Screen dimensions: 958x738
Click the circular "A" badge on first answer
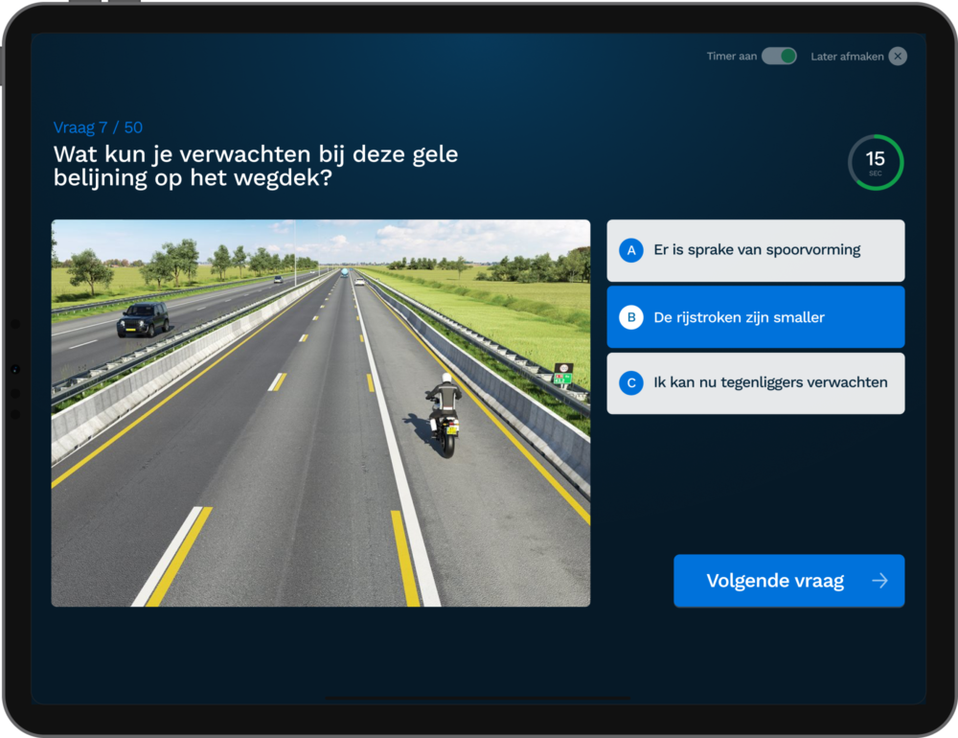(630, 250)
